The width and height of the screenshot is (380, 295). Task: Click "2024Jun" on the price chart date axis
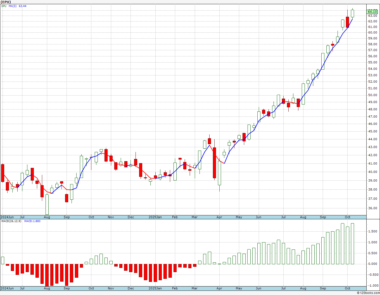tap(7, 217)
